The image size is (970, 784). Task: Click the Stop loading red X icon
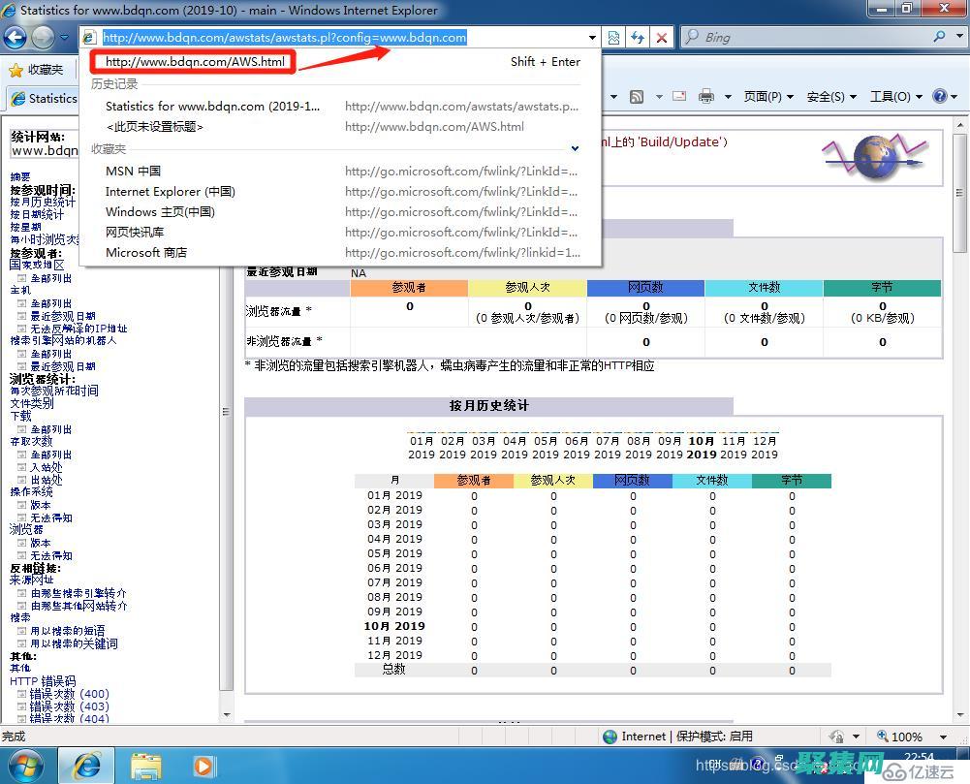[x=662, y=37]
